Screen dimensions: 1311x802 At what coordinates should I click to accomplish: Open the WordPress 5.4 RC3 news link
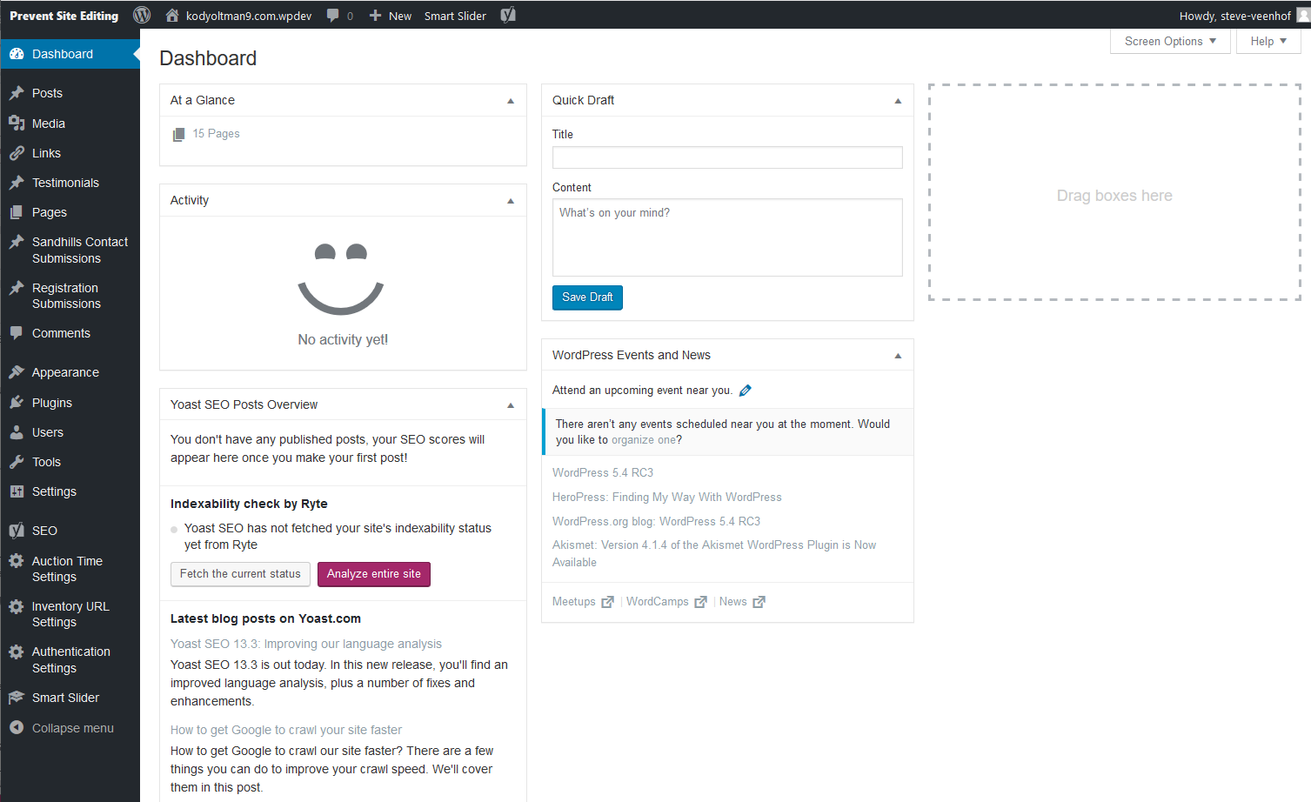603,472
